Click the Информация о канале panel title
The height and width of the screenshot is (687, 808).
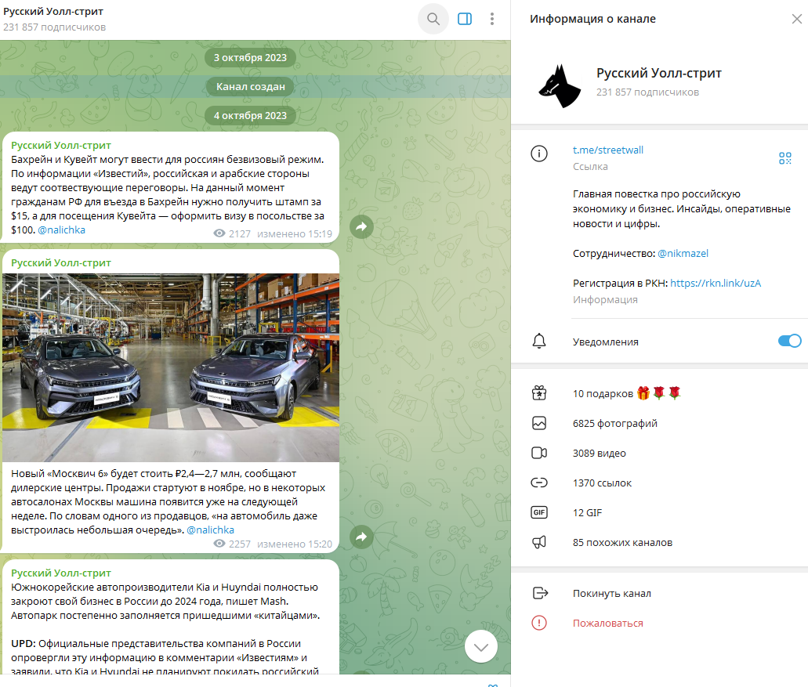click(x=592, y=19)
